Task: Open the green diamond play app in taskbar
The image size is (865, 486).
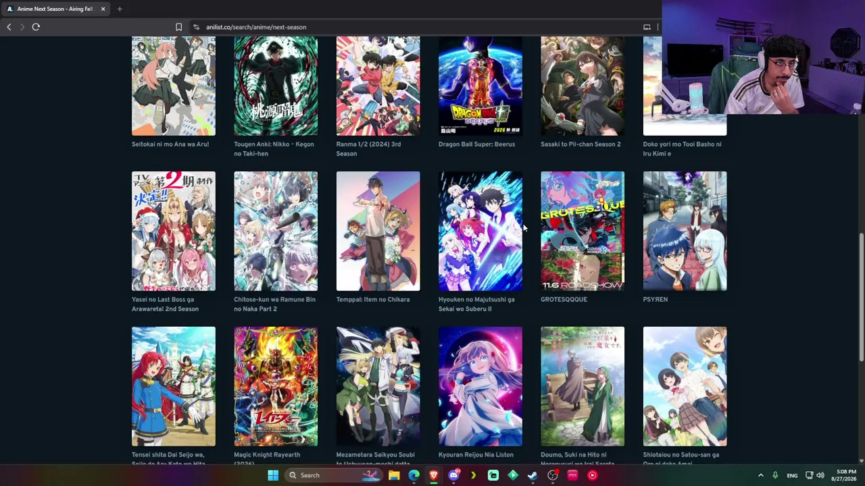Action: (x=513, y=475)
